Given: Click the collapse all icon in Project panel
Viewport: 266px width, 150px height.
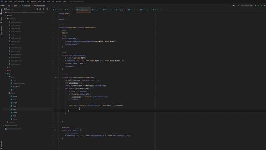Looking at the screenshot, I should pos(43,9).
